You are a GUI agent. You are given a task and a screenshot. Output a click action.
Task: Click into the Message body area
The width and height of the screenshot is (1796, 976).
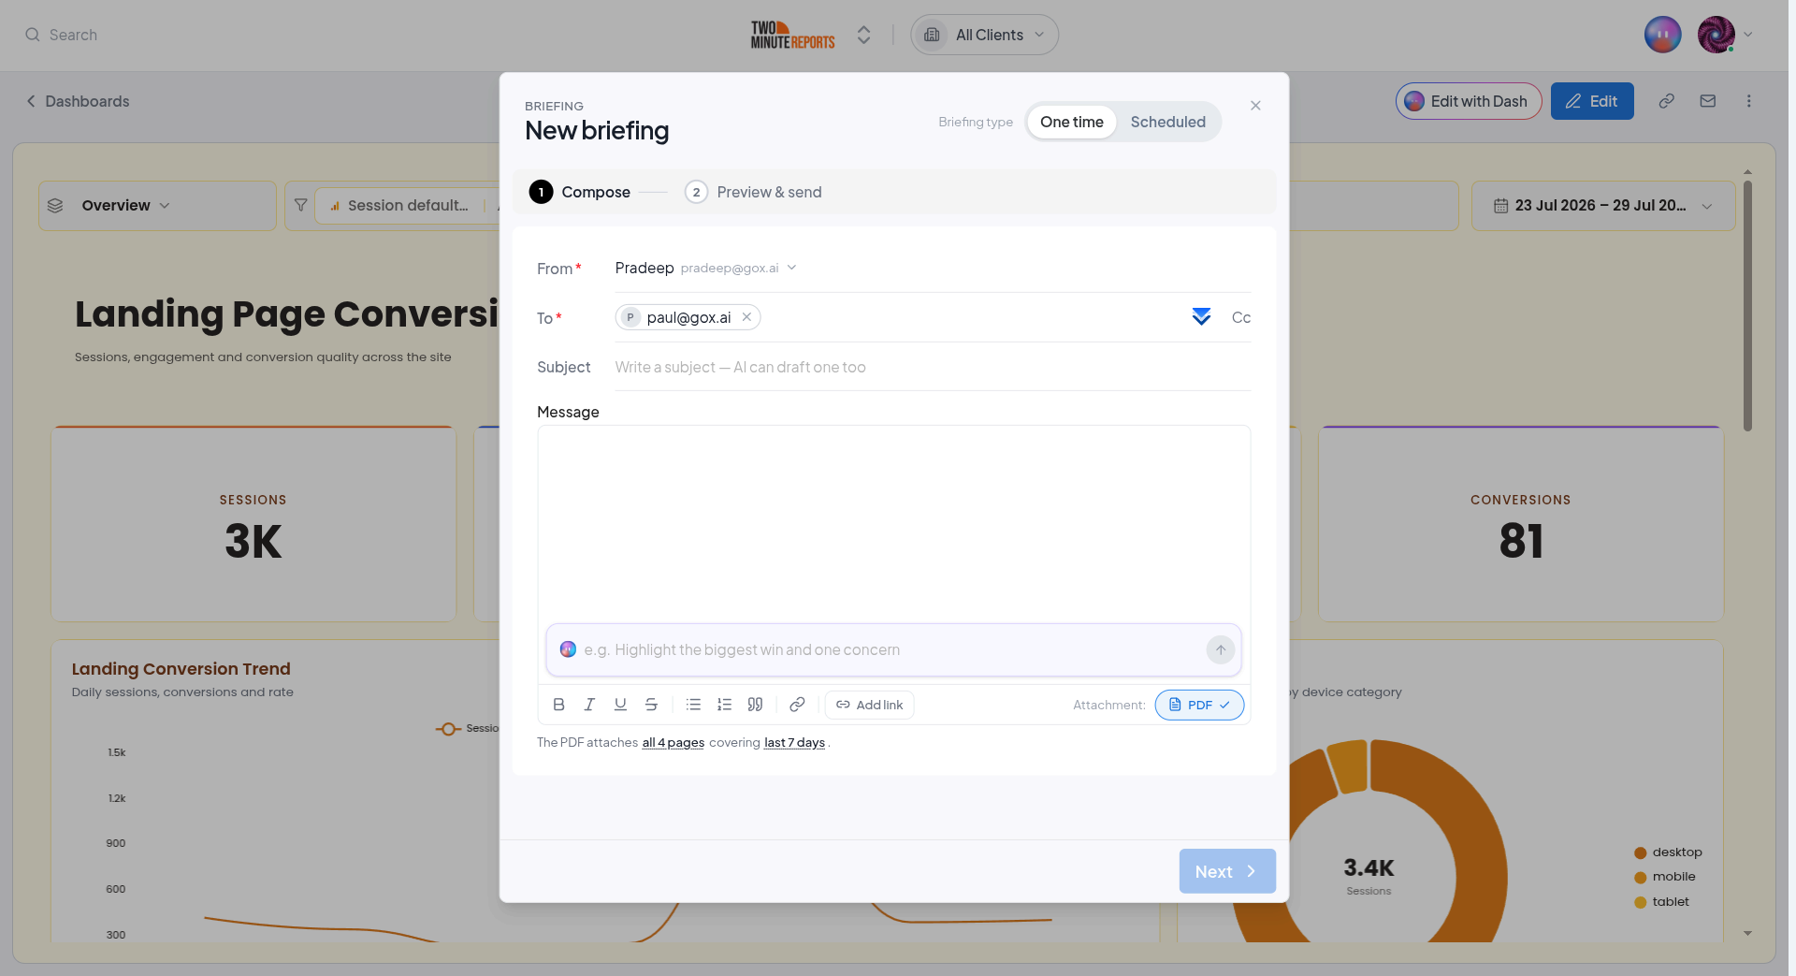(x=893, y=522)
